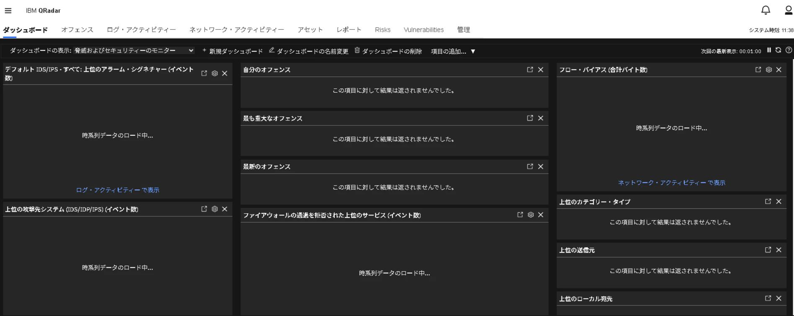Remove the 上位のローカル宛先 widget
Screen dimensions: 794x316
pos(778,298)
